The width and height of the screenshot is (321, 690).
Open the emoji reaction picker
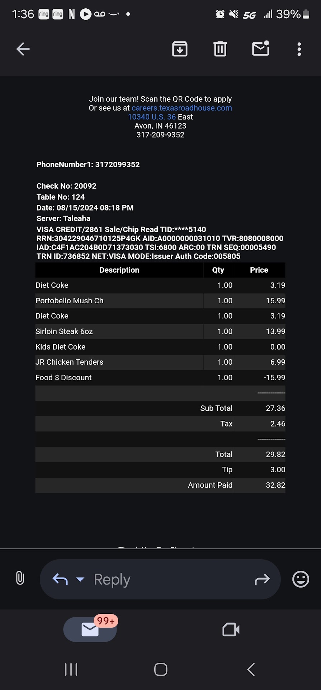pyautogui.click(x=301, y=579)
